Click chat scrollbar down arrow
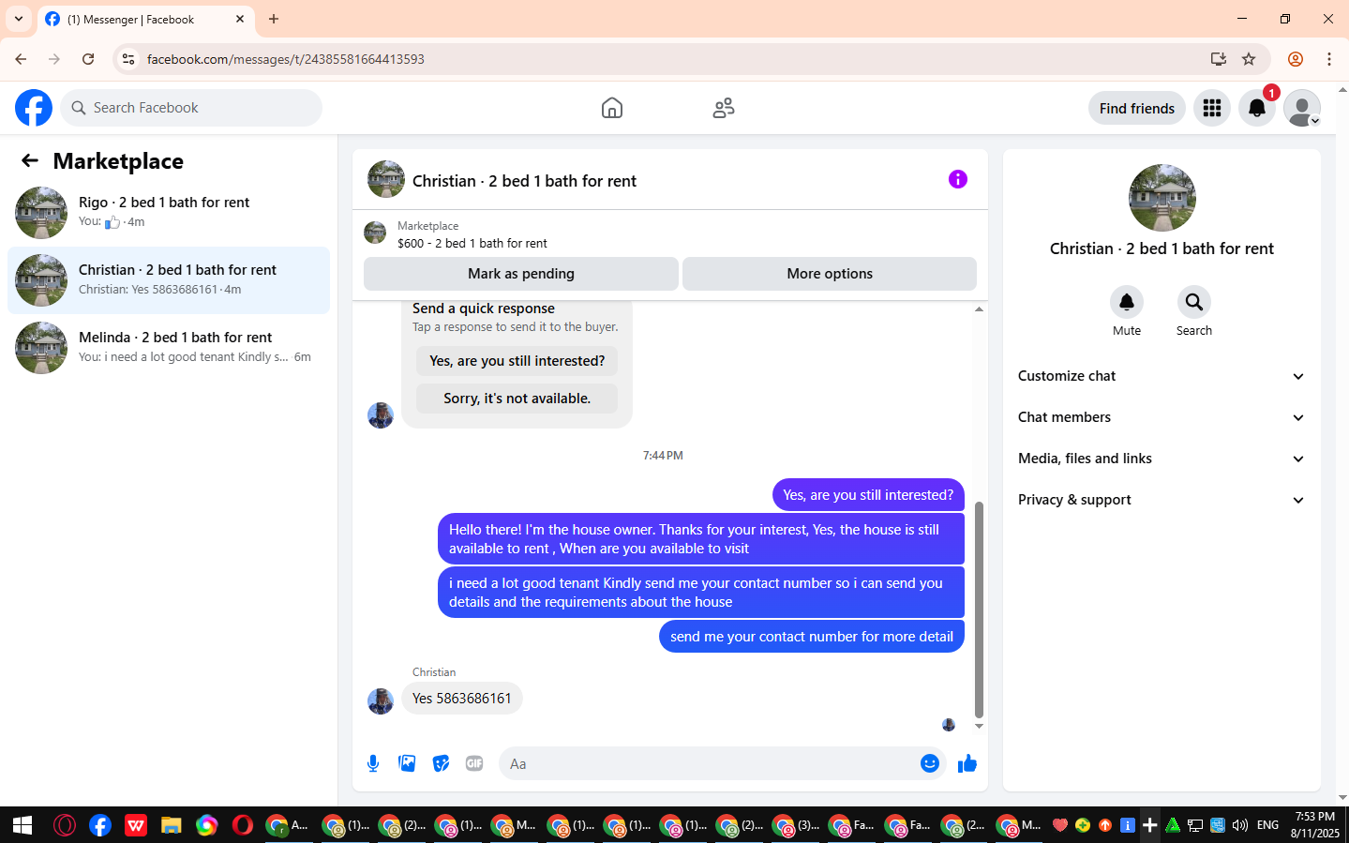 point(979,726)
